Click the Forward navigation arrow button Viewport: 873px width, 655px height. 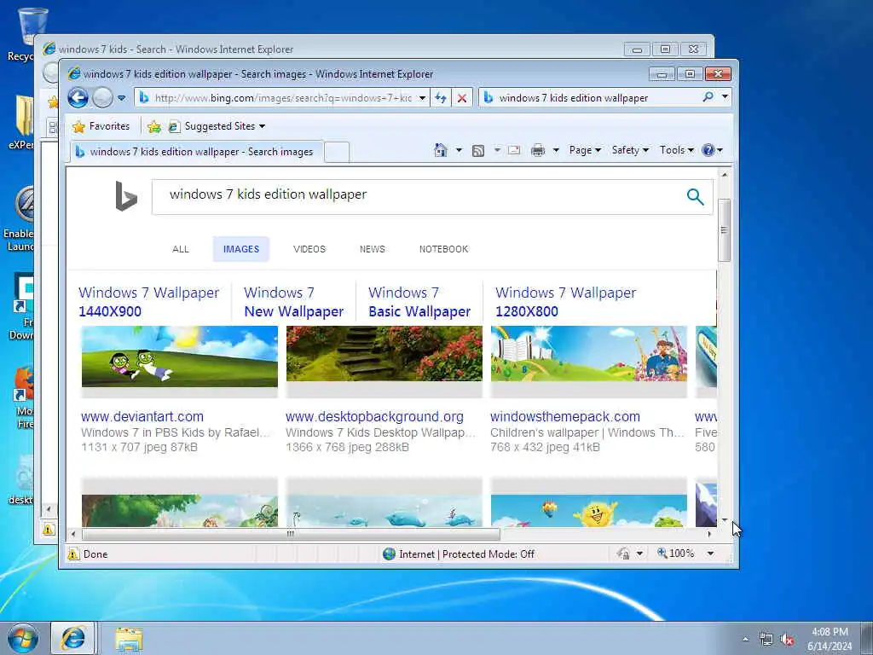click(102, 98)
